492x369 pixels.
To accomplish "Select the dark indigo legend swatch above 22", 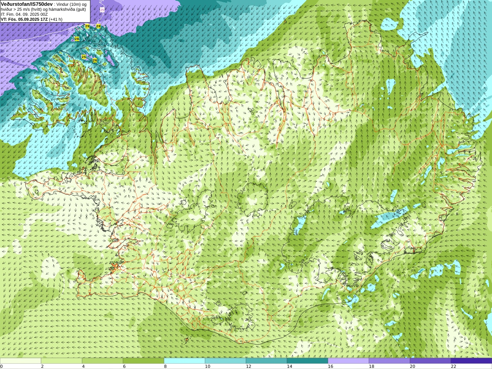I will [471, 361].
